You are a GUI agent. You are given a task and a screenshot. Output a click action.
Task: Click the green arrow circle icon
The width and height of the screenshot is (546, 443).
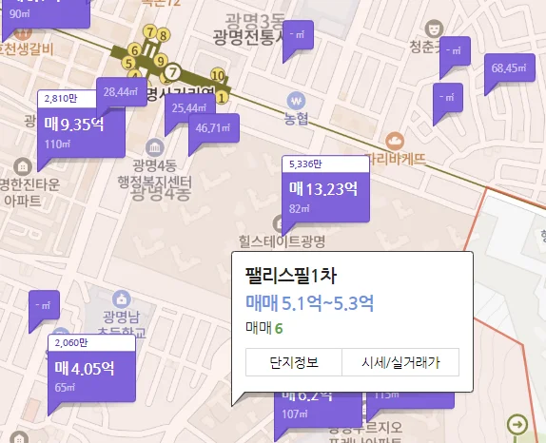coord(517,425)
